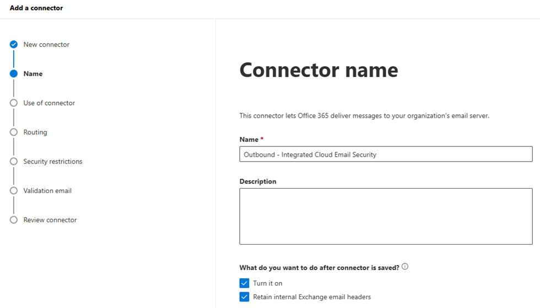The width and height of the screenshot is (540, 308).
Task: Jump to Security restrictions step label
Action: (x=53, y=161)
